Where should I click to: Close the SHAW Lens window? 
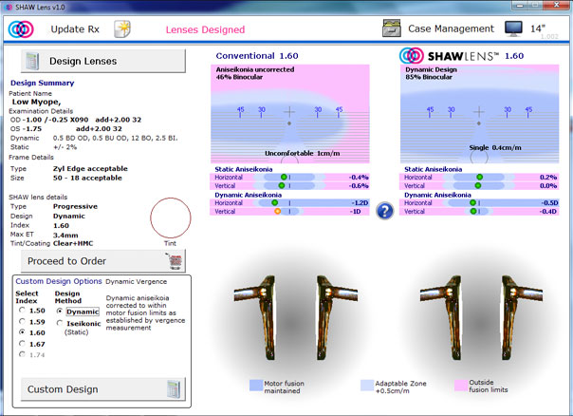tap(556, 5)
